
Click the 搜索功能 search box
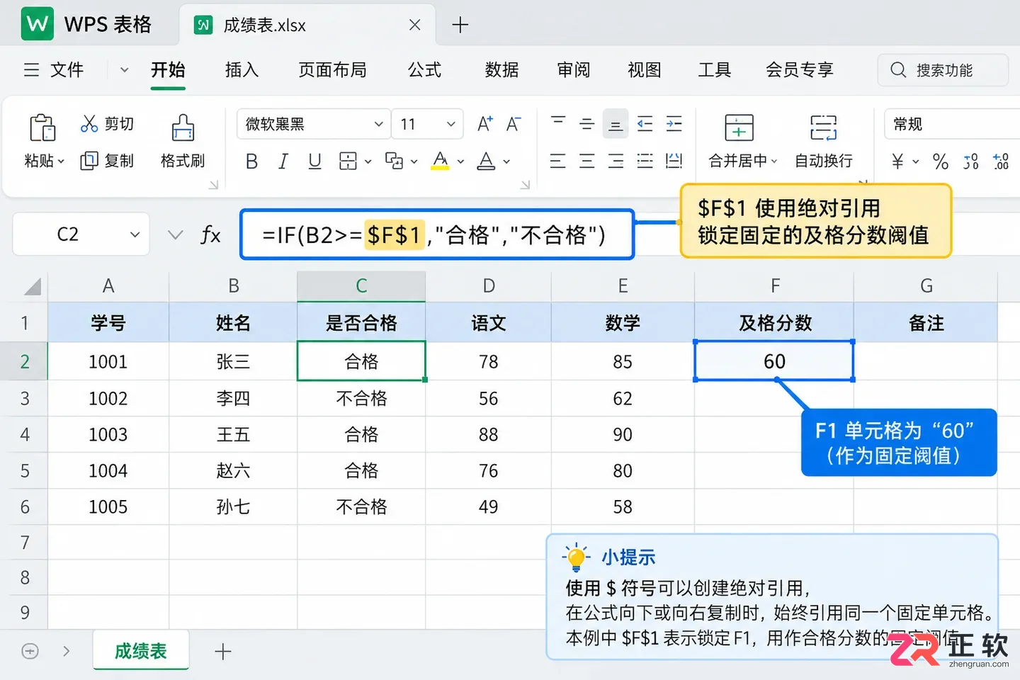click(x=943, y=70)
